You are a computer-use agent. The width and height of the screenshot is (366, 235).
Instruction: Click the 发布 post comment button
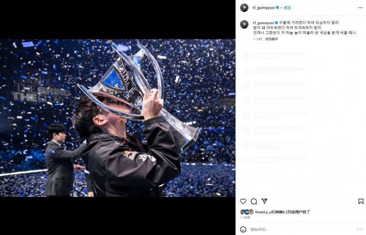pos(360,229)
